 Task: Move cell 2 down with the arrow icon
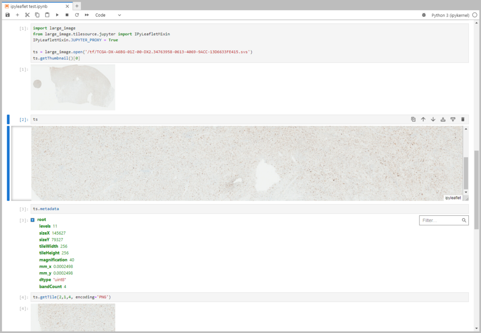[433, 119]
